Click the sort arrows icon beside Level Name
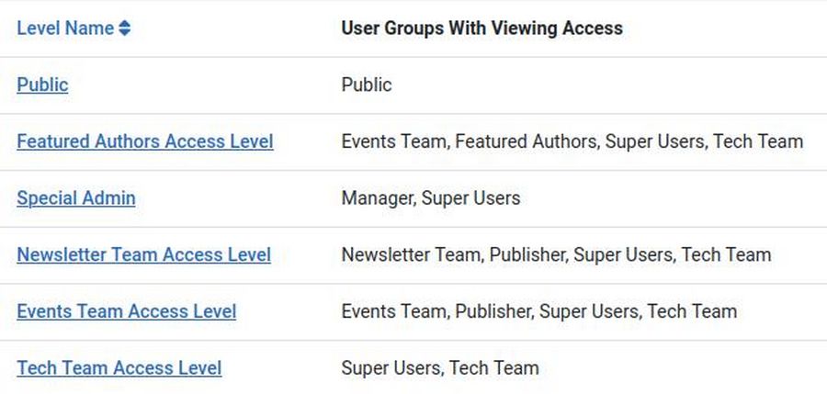Viewport: 827px width, 394px height. [x=124, y=28]
